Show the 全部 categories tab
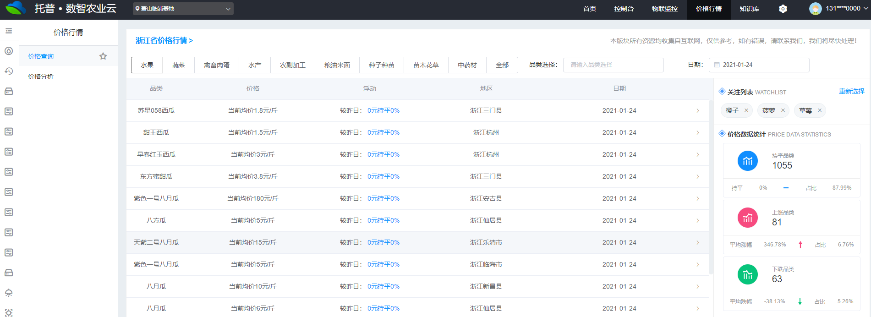 point(502,65)
